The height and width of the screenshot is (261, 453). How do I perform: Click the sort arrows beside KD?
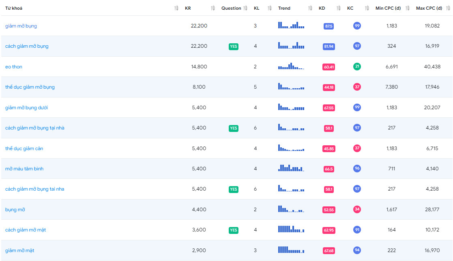(339, 8)
